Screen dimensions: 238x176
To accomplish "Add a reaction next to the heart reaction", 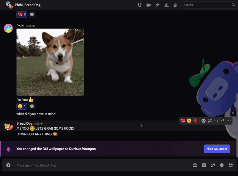I will (32, 14).
